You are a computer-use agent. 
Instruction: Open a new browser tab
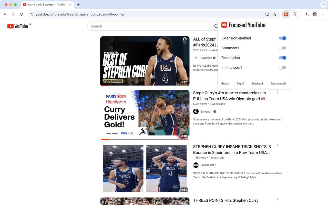78,5
